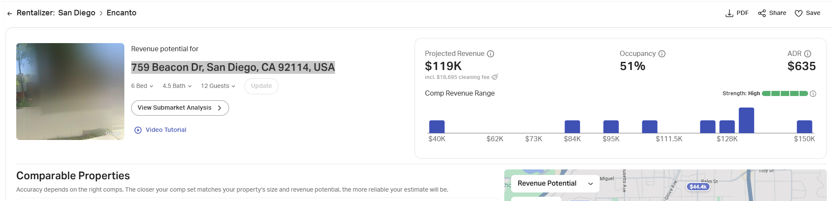Viewport: 832px width, 201px height.
Task: Save property with the heart icon
Action: [798, 13]
